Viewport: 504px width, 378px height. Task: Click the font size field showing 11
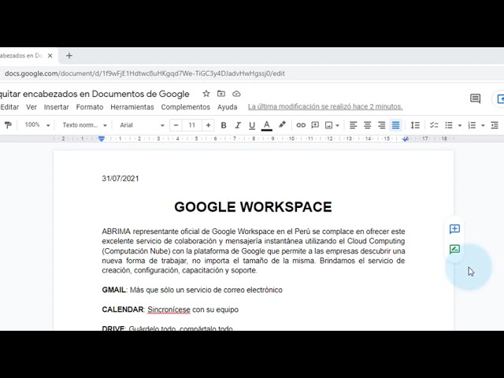pos(192,125)
